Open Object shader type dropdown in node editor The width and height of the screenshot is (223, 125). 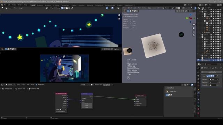[x=10, y=85]
